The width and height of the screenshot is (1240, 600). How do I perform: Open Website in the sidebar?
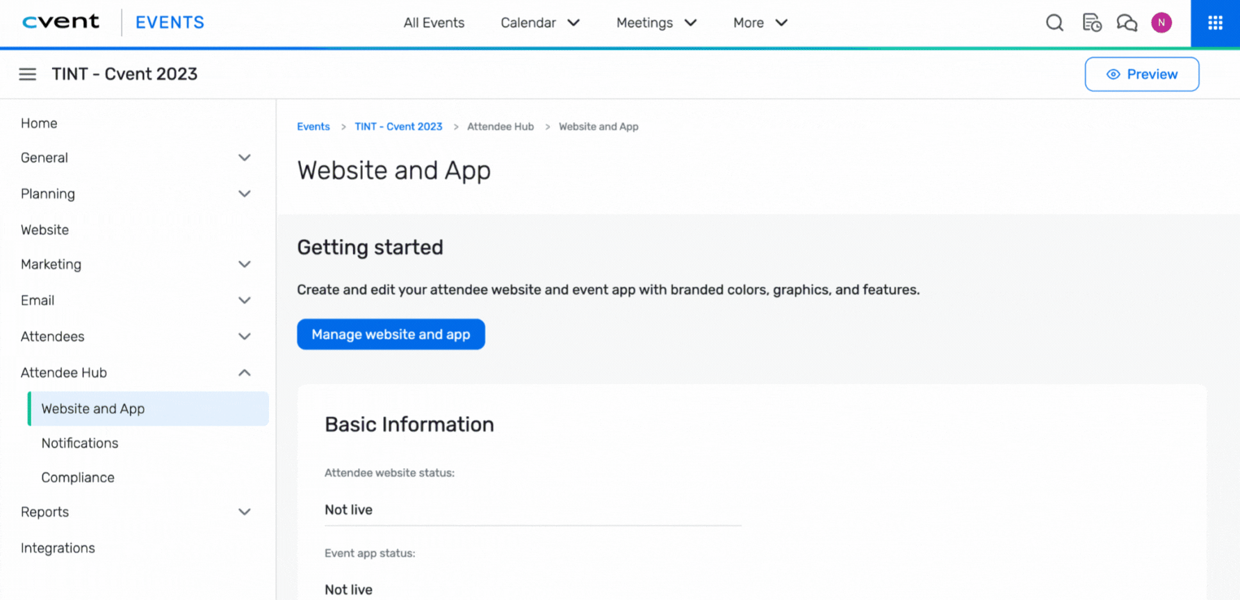tap(44, 230)
